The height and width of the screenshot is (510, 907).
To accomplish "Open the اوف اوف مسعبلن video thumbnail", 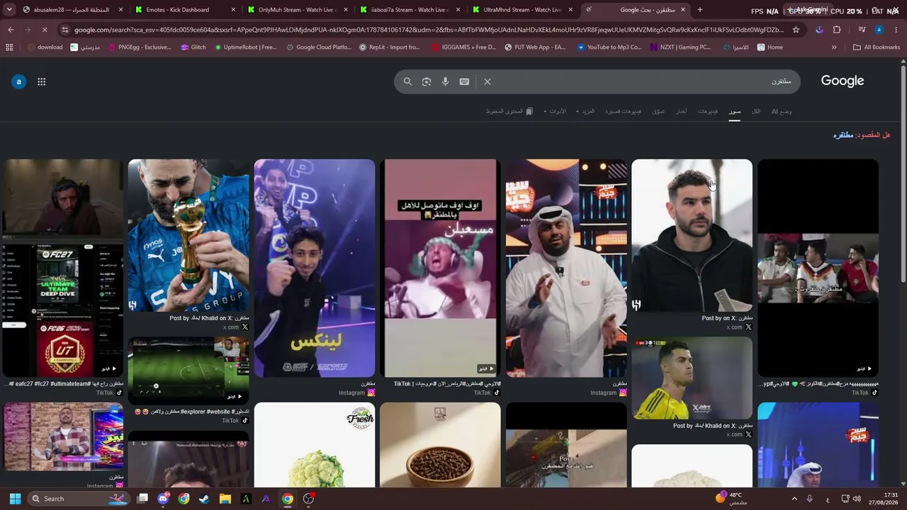I will pos(440,268).
